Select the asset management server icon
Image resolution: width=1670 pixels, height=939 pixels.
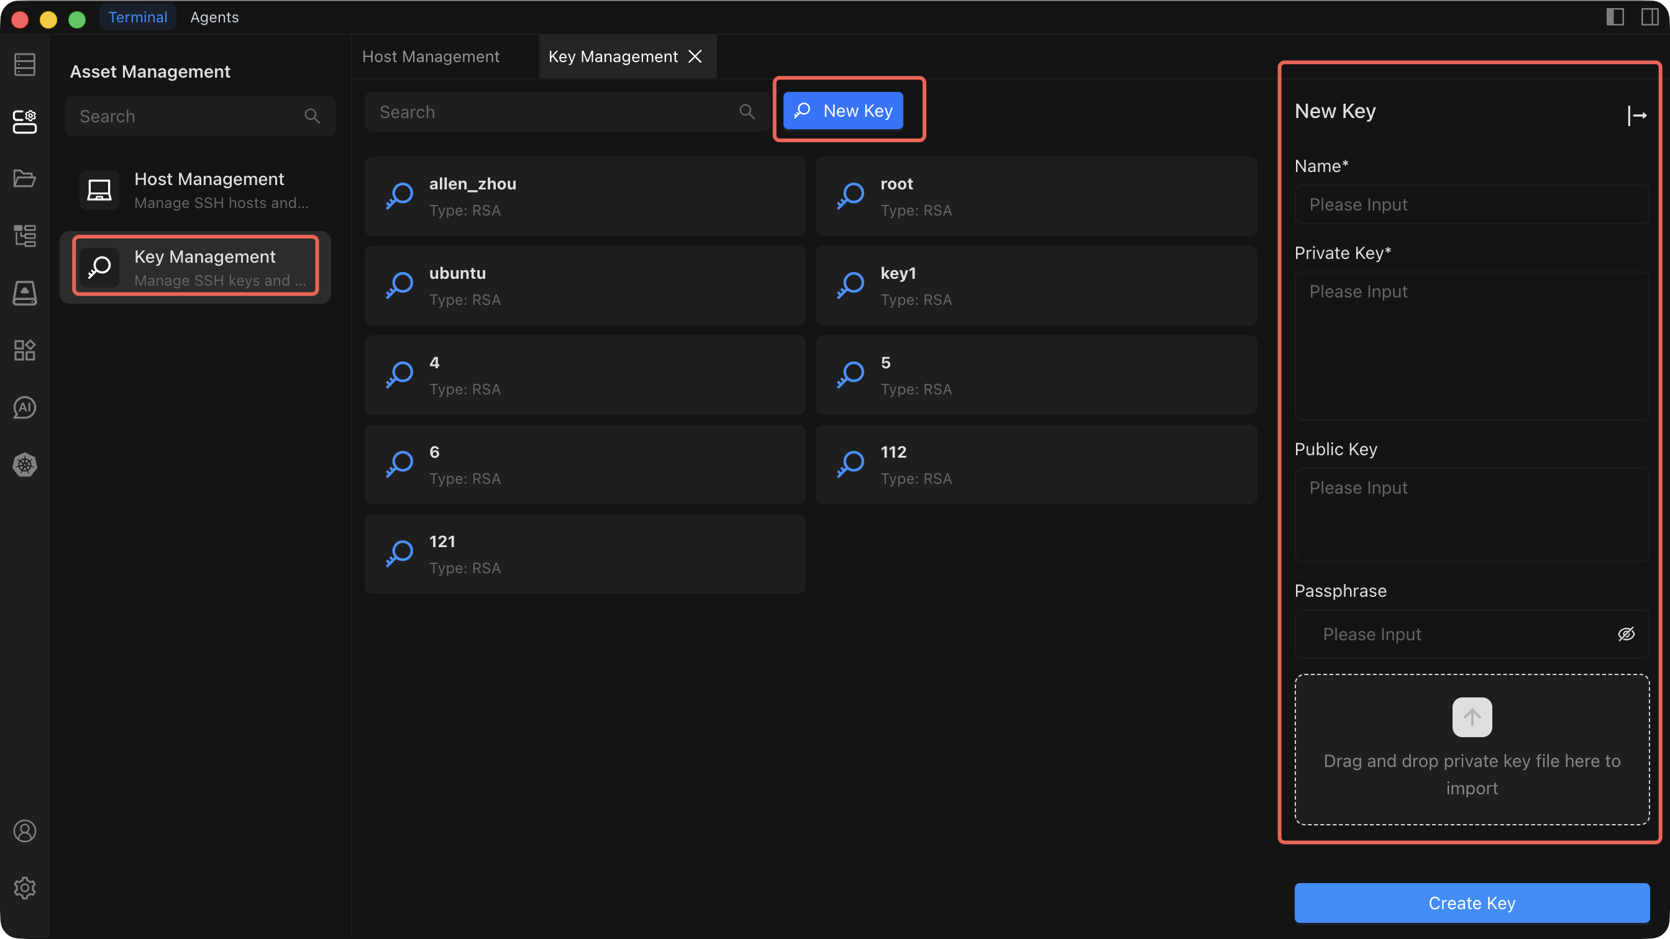(x=25, y=121)
